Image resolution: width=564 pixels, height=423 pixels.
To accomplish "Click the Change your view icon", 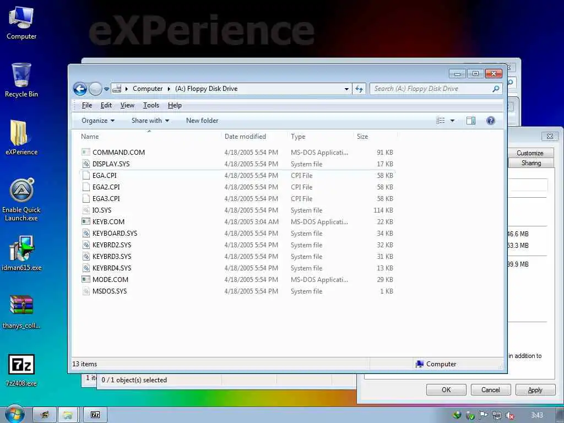I will point(441,121).
